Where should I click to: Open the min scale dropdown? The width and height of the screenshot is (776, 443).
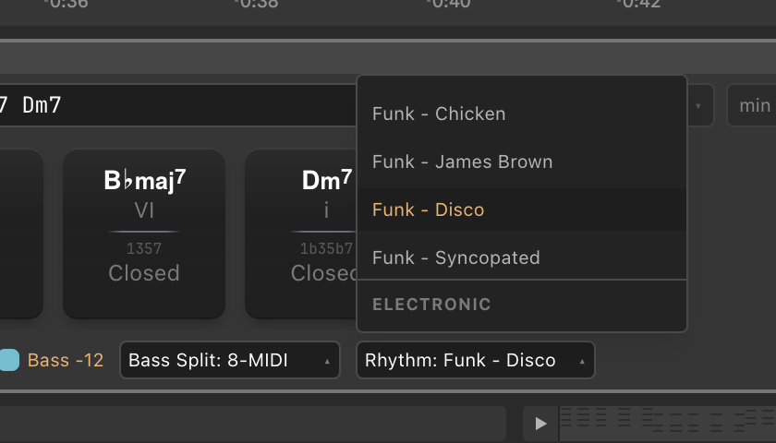(751, 105)
